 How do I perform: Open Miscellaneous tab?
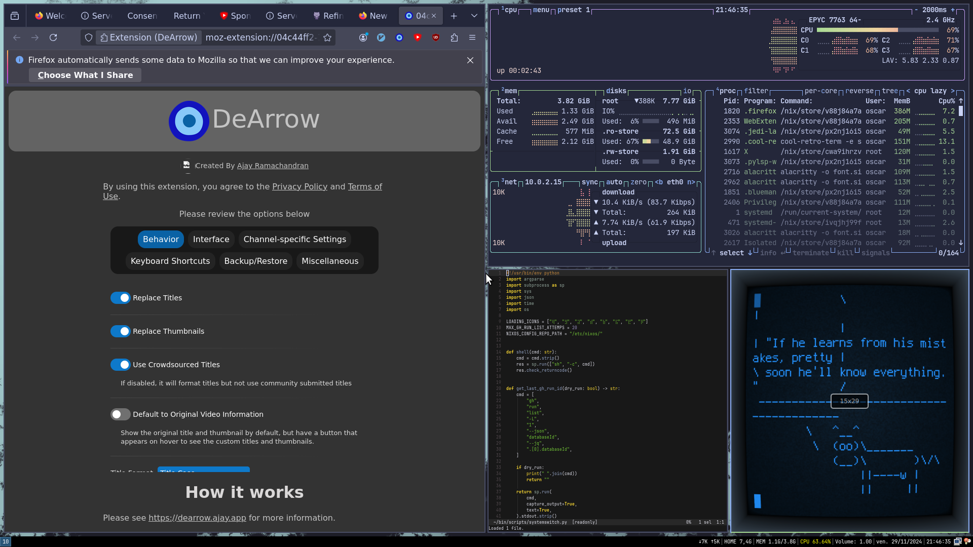tap(330, 261)
